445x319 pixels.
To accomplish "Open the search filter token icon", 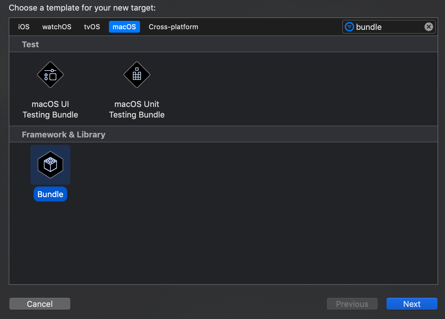I will (x=349, y=27).
